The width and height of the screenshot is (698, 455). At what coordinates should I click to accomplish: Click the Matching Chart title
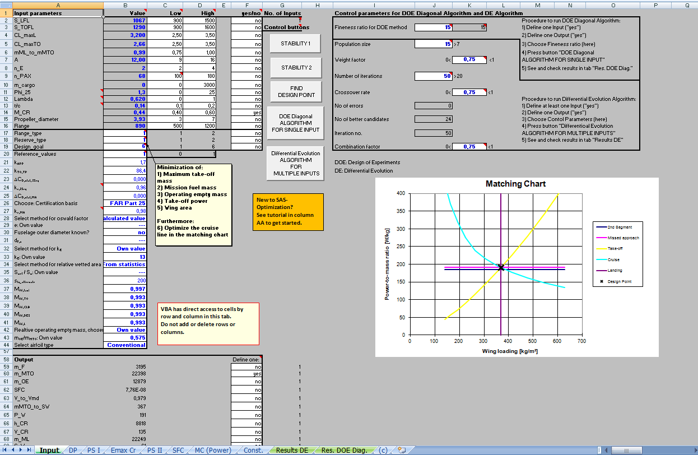[515, 184]
